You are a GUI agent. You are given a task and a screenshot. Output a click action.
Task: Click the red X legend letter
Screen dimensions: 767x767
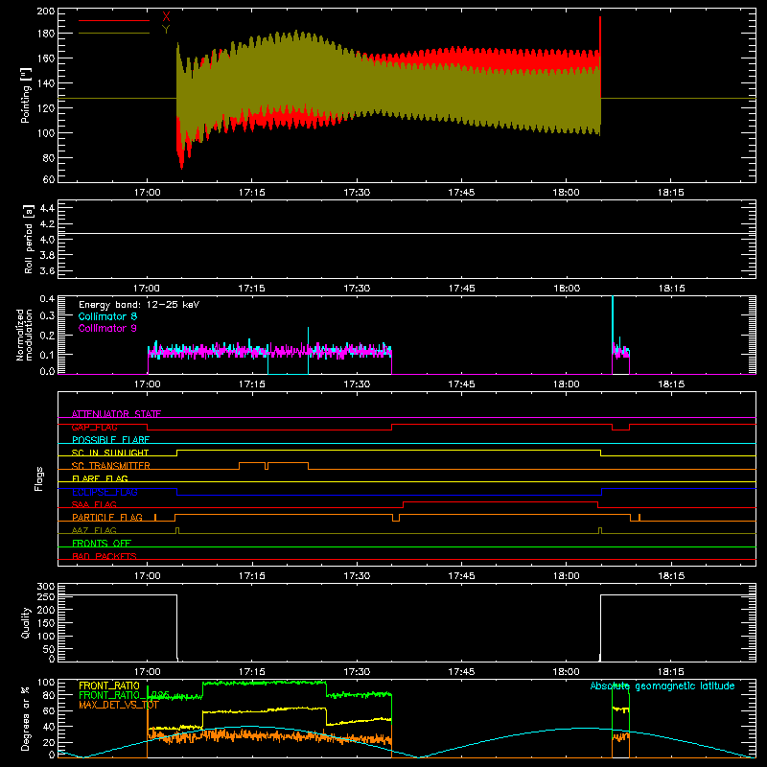coord(166,17)
